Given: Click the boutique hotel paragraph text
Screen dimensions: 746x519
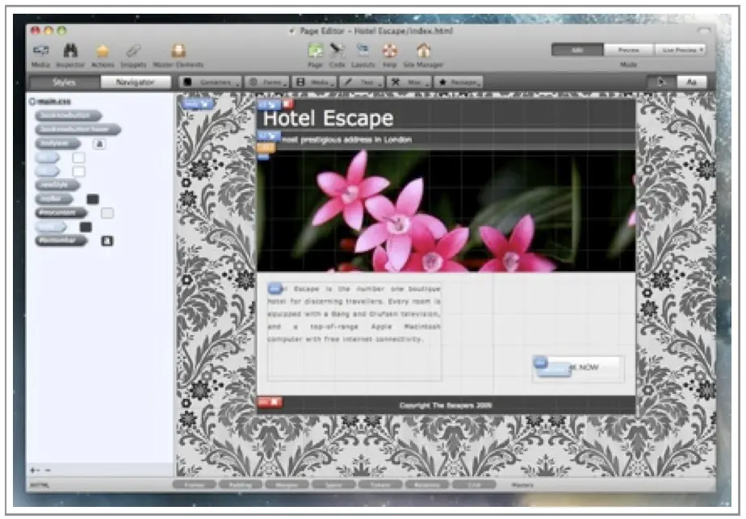Looking at the screenshot, I should click(x=354, y=314).
